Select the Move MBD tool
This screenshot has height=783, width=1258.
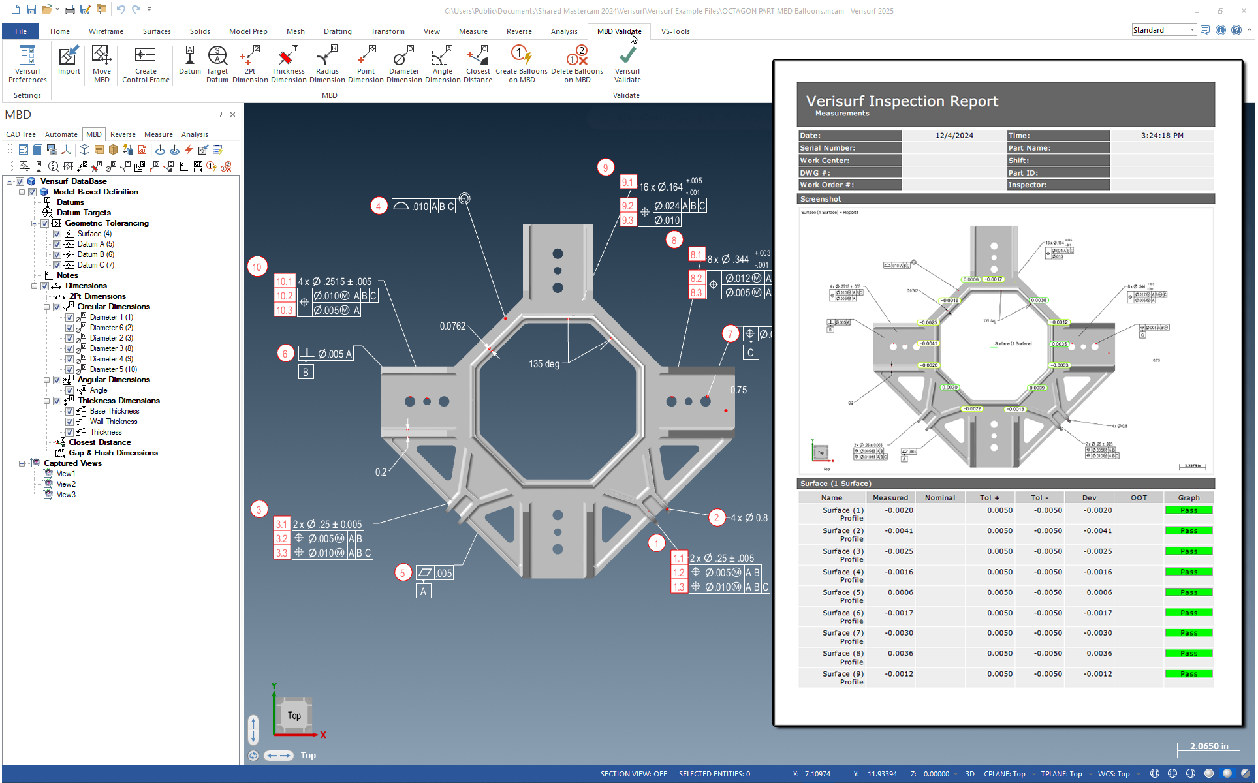pos(101,64)
